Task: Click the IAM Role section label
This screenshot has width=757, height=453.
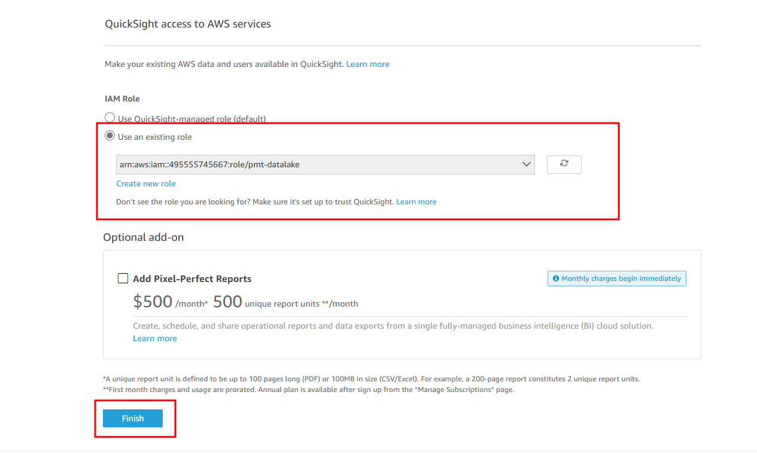Action: [122, 99]
